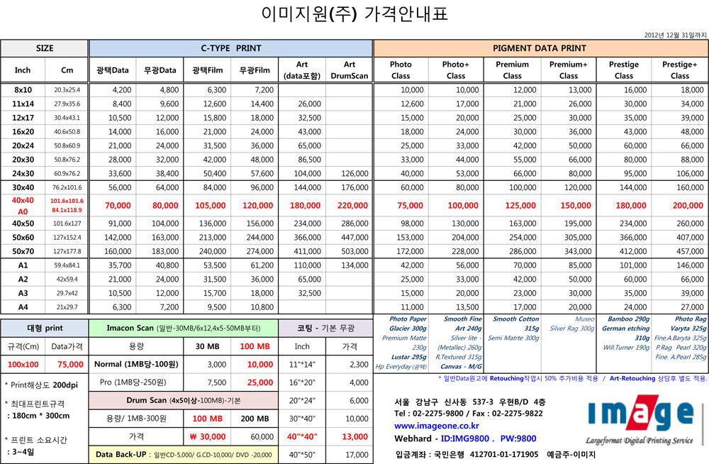
Task: Select the 457,000 Prestige+ Class price
Action: point(690,251)
